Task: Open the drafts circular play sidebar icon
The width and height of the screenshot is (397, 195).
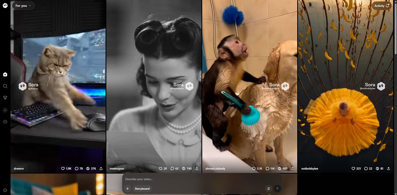Action: click(x=5, y=110)
